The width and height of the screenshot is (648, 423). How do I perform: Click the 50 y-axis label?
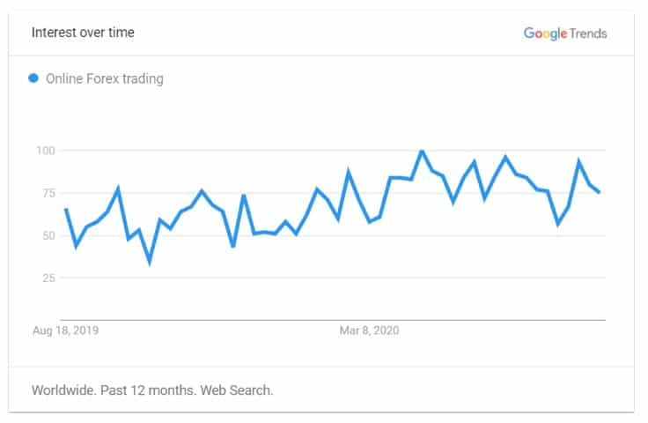coord(48,235)
